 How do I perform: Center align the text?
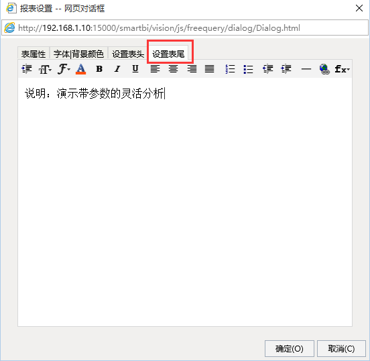[x=173, y=69]
